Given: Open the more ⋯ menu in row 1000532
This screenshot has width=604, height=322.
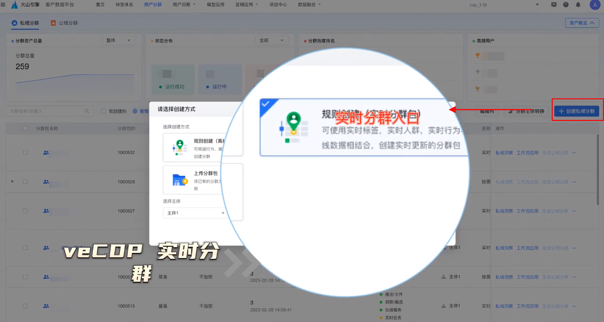Looking at the screenshot, I should 574,153.
